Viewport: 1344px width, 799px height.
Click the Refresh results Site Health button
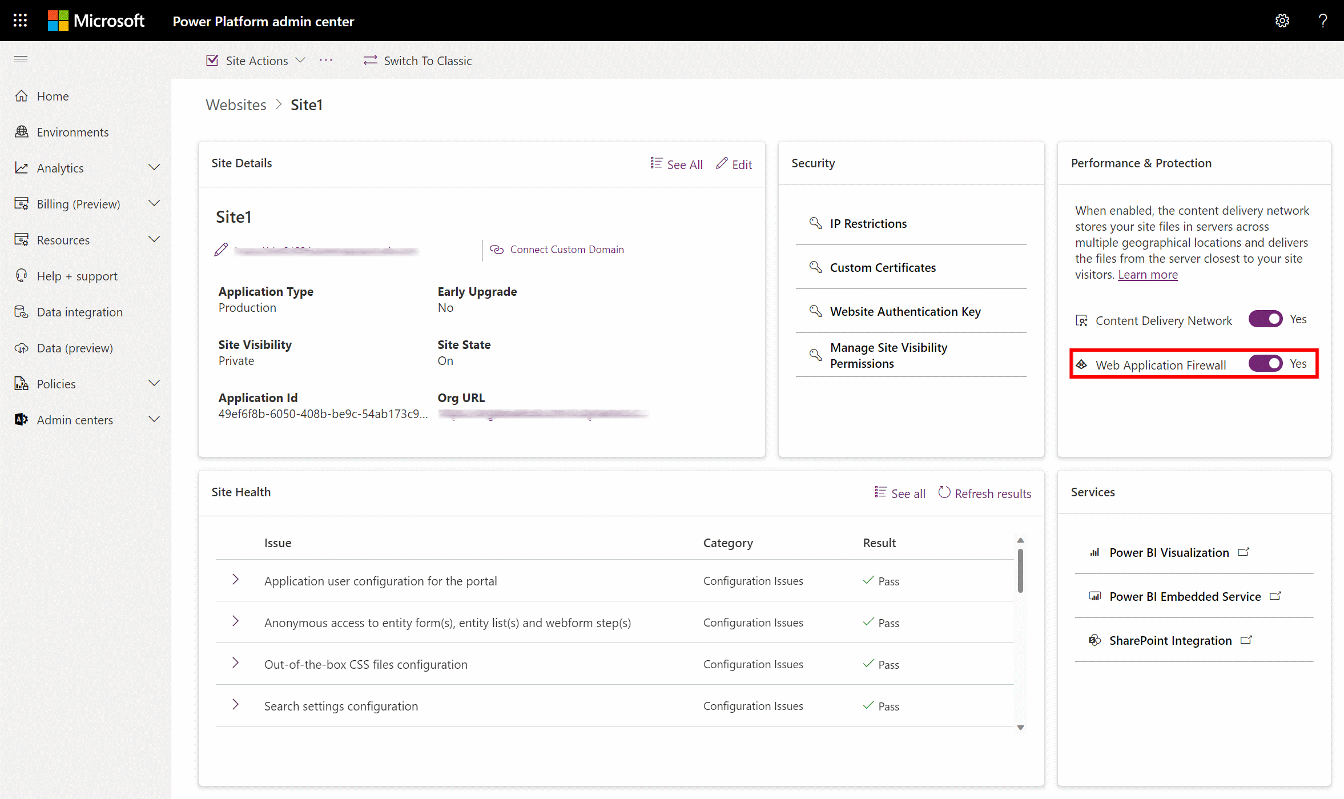[984, 493]
